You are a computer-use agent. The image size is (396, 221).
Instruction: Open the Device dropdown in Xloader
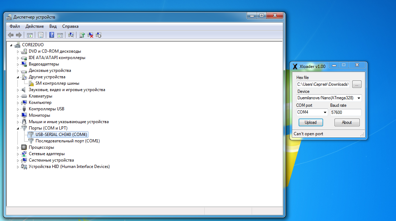[359, 98]
